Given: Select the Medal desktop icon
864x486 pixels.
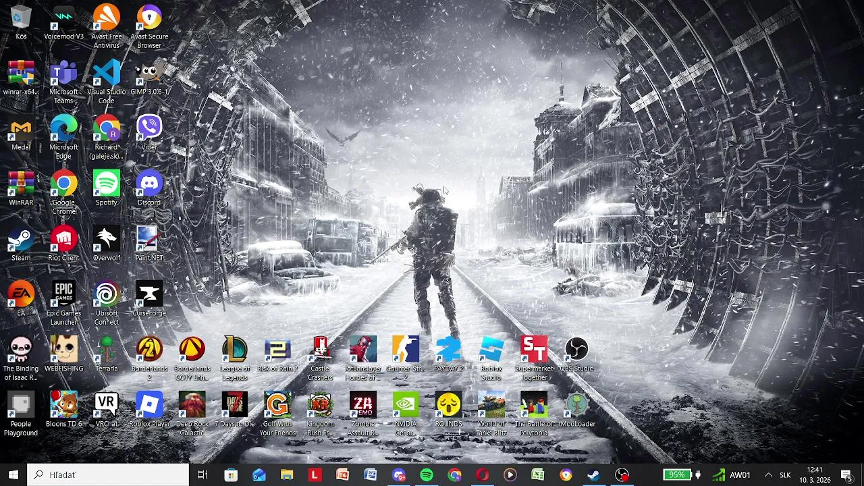Looking at the screenshot, I should click(21, 133).
